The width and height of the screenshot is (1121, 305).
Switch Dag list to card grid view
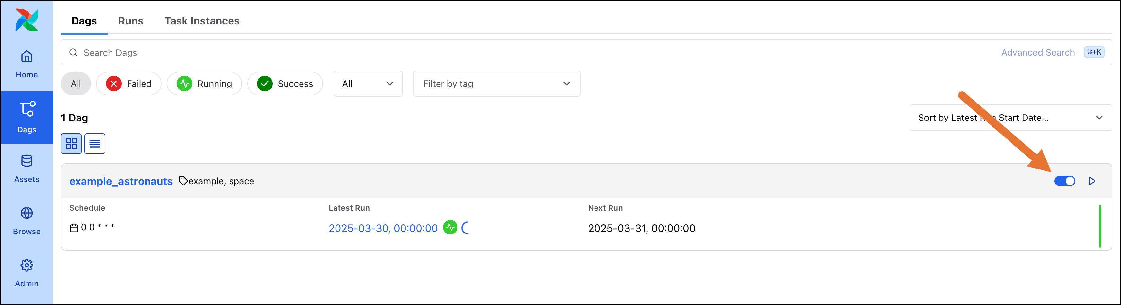[71, 143]
